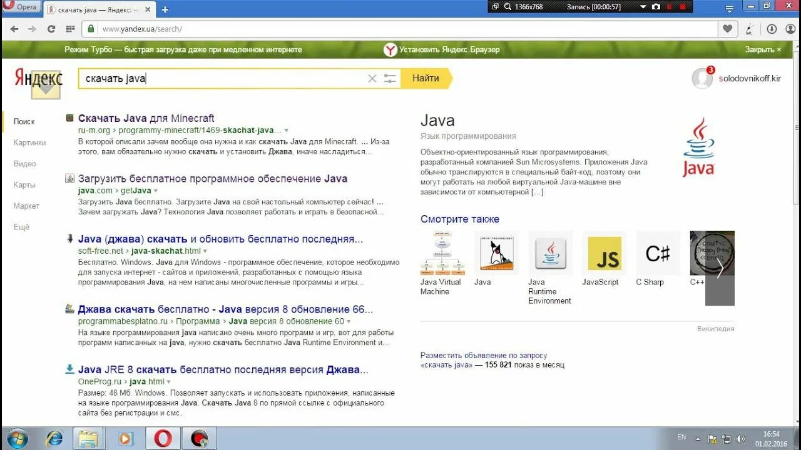Open Windows Media Player taskbar icon
The image size is (801, 450).
click(125, 439)
